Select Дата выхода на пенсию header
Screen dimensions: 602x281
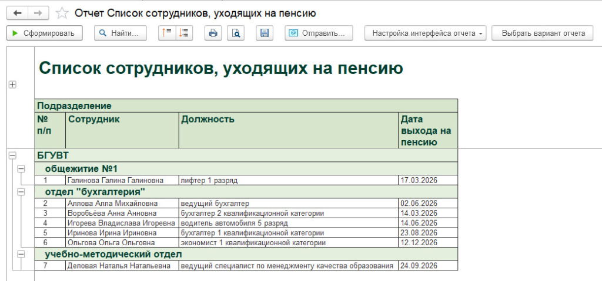tap(428, 130)
